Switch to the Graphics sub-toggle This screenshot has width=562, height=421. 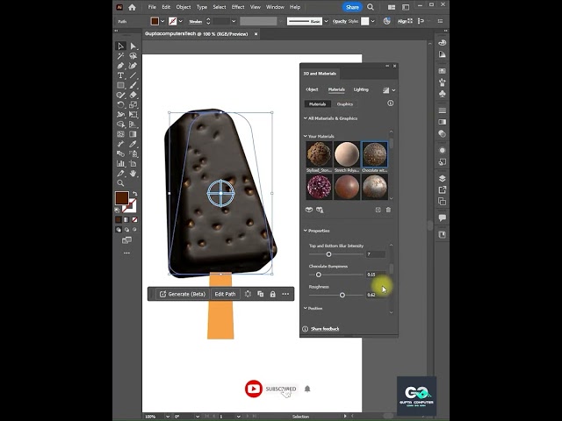[x=345, y=104]
